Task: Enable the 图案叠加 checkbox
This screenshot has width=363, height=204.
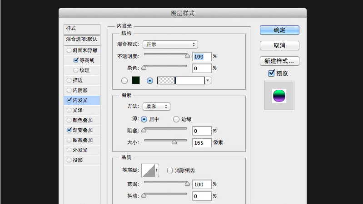Action: click(69, 140)
